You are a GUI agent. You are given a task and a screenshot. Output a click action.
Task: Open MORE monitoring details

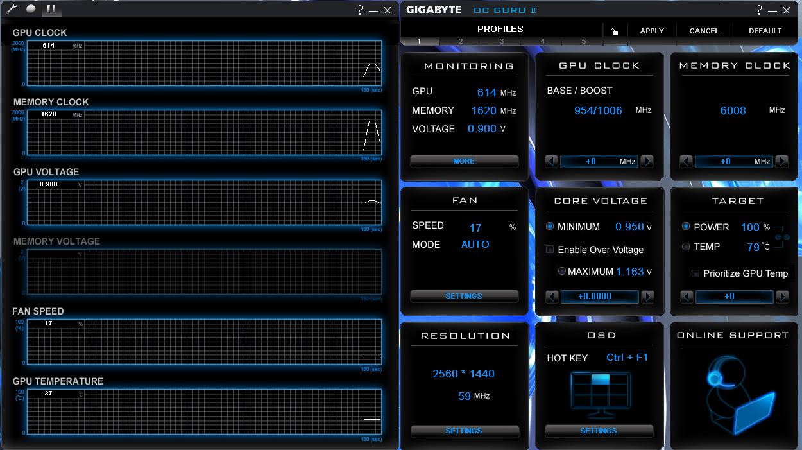(464, 162)
